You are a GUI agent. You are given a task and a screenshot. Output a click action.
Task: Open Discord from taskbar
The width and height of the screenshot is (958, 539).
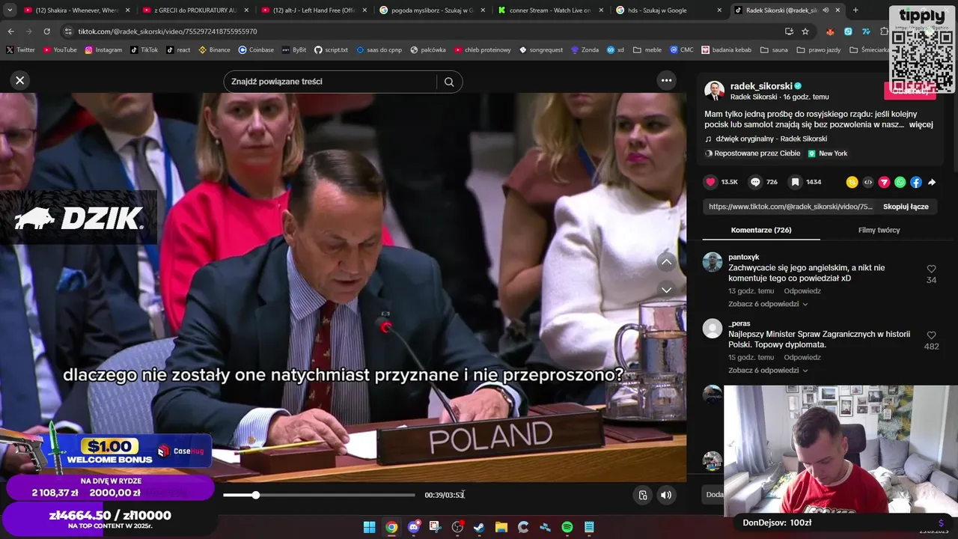pos(413,527)
